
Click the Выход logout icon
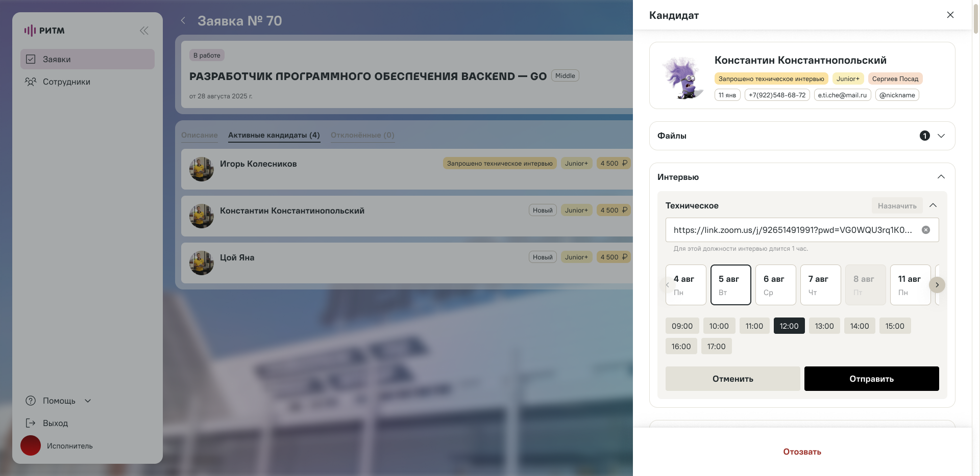tap(31, 423)
